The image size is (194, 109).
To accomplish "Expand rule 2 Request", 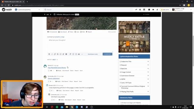I will pyautogui.click(x=134, y=65).
